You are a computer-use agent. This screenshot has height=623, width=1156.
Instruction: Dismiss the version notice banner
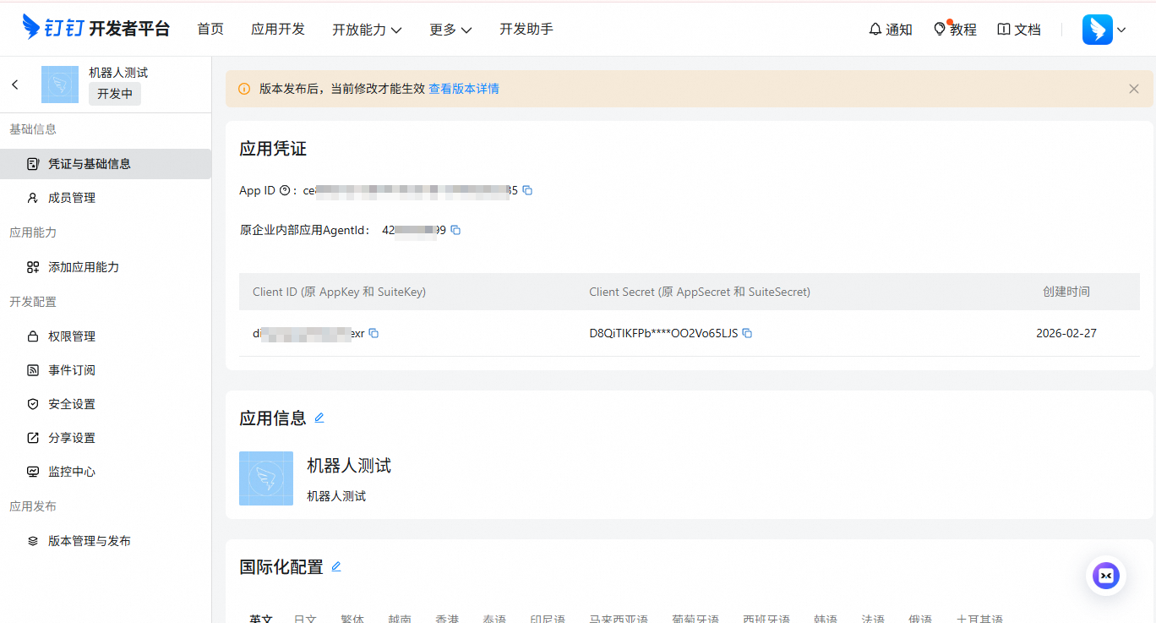click(1134, 88)
